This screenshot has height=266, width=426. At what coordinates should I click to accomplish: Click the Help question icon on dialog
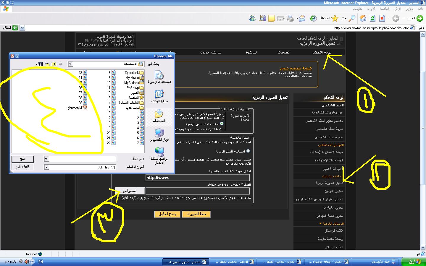[17, 56]
